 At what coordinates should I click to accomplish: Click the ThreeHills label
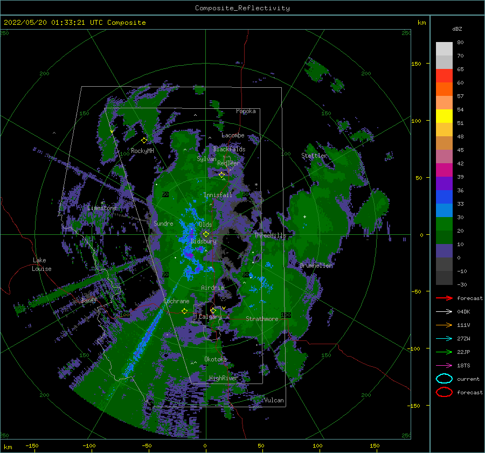271,235
